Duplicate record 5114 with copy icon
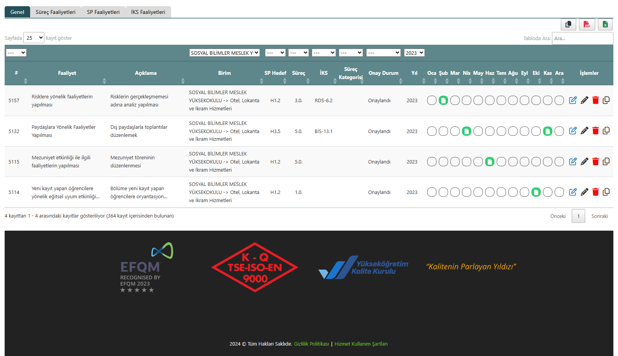Screen dimensions: 618x356 click(606, 192)
